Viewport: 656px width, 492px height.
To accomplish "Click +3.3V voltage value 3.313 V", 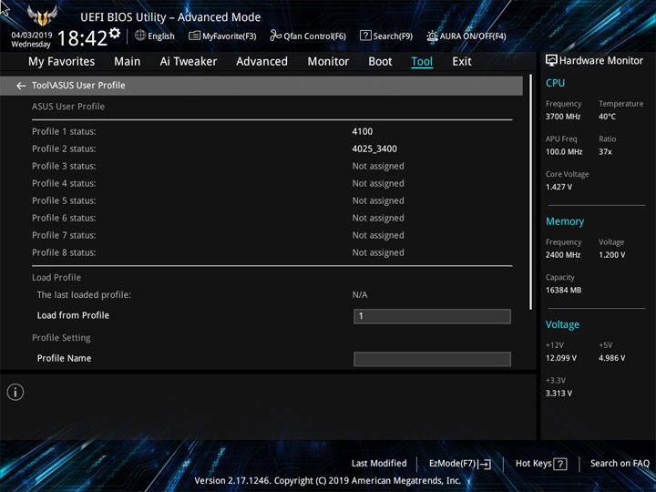I will point(559,394).
